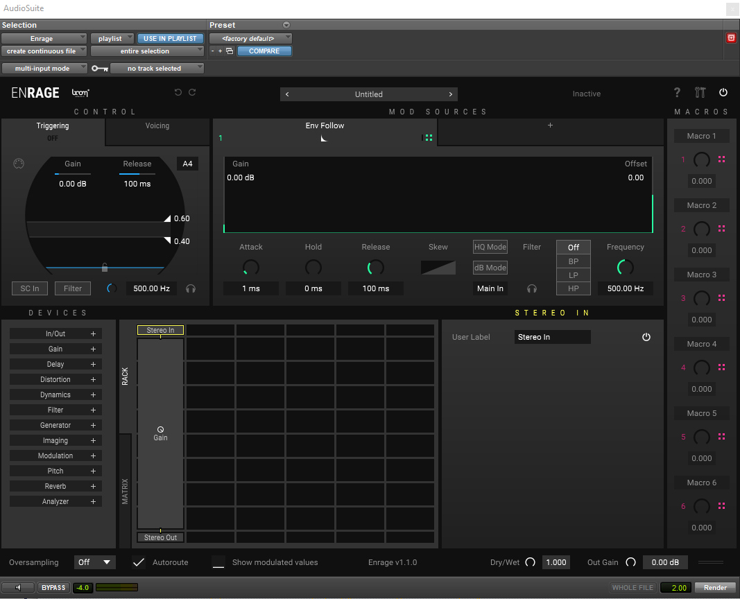Click the plugin power icon in header

(x=723, y=93)
